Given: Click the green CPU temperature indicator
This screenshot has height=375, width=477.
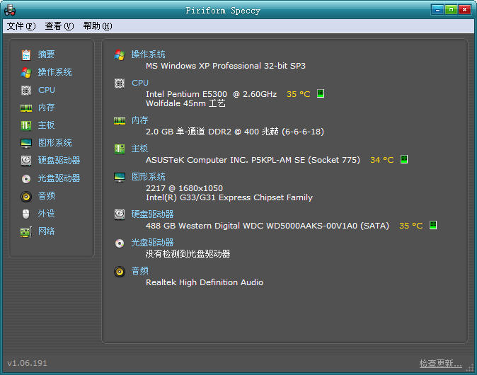Looking at the screenshot, I should (x=321, y=93).
